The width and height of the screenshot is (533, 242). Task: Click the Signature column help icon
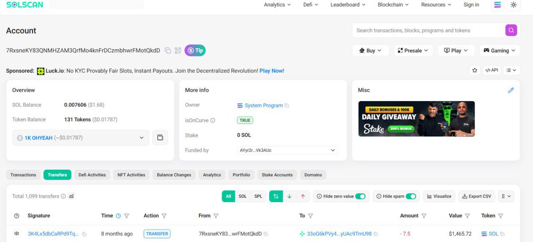pyautogui.click(x=17, y=216)
